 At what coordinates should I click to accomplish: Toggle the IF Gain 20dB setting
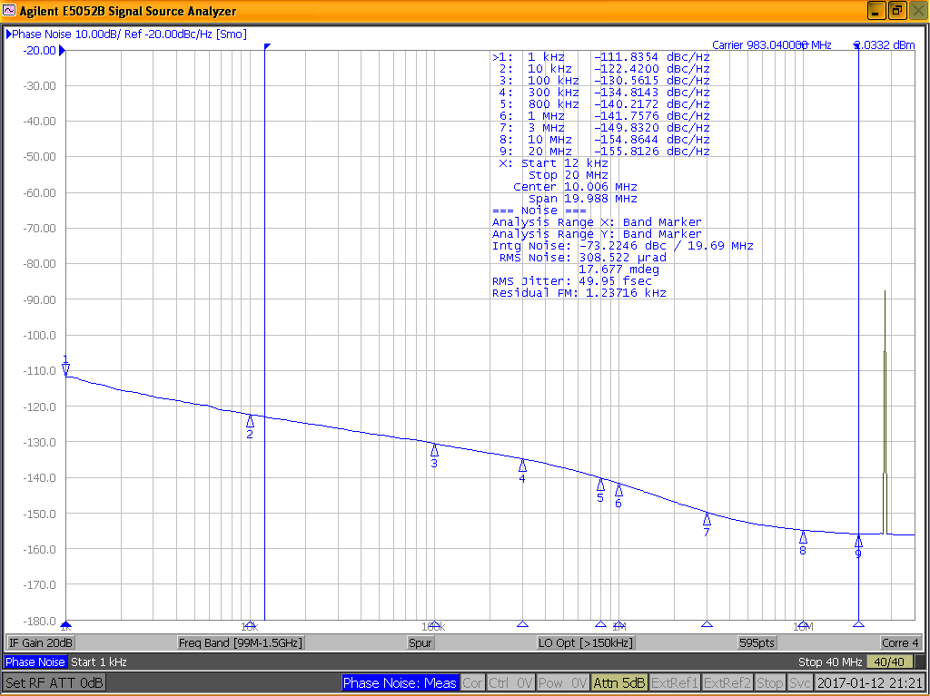[40, 642]
